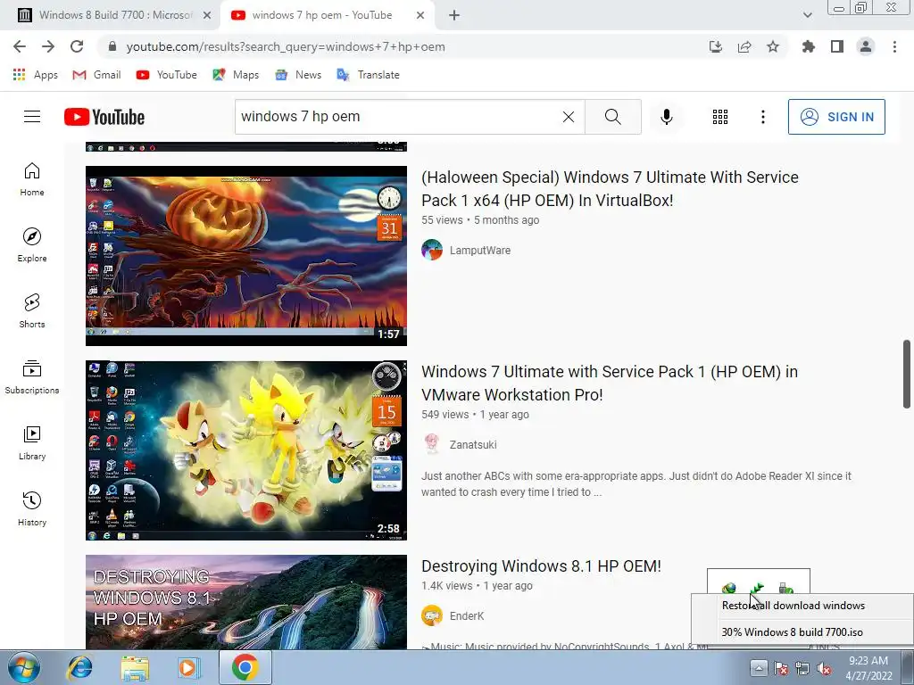Click the vertical page scrollbar thumb
The width and height of the screenshot is (914, 685).
[x=907, y=374]
